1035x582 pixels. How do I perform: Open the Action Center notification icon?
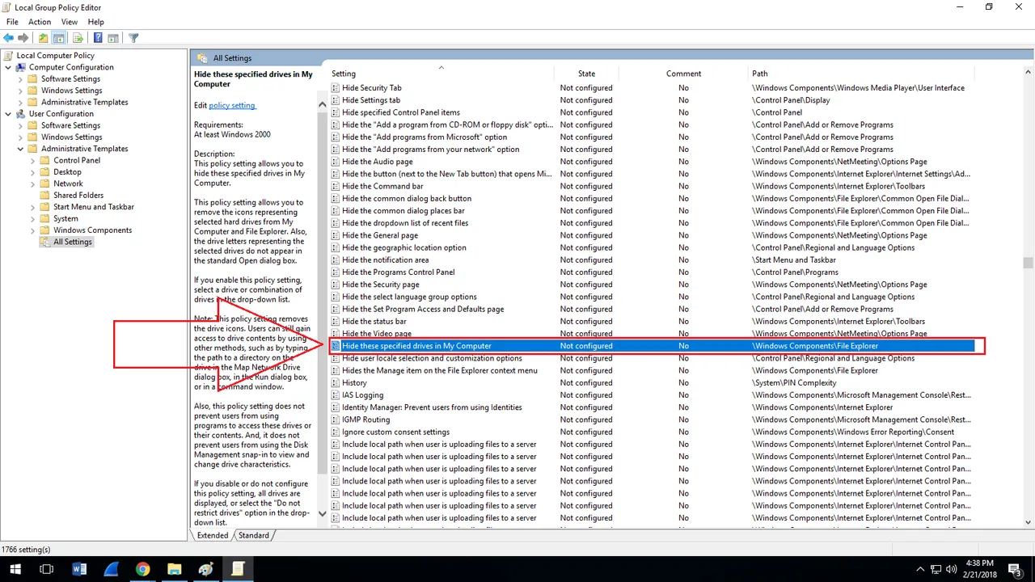point(1013,569)
